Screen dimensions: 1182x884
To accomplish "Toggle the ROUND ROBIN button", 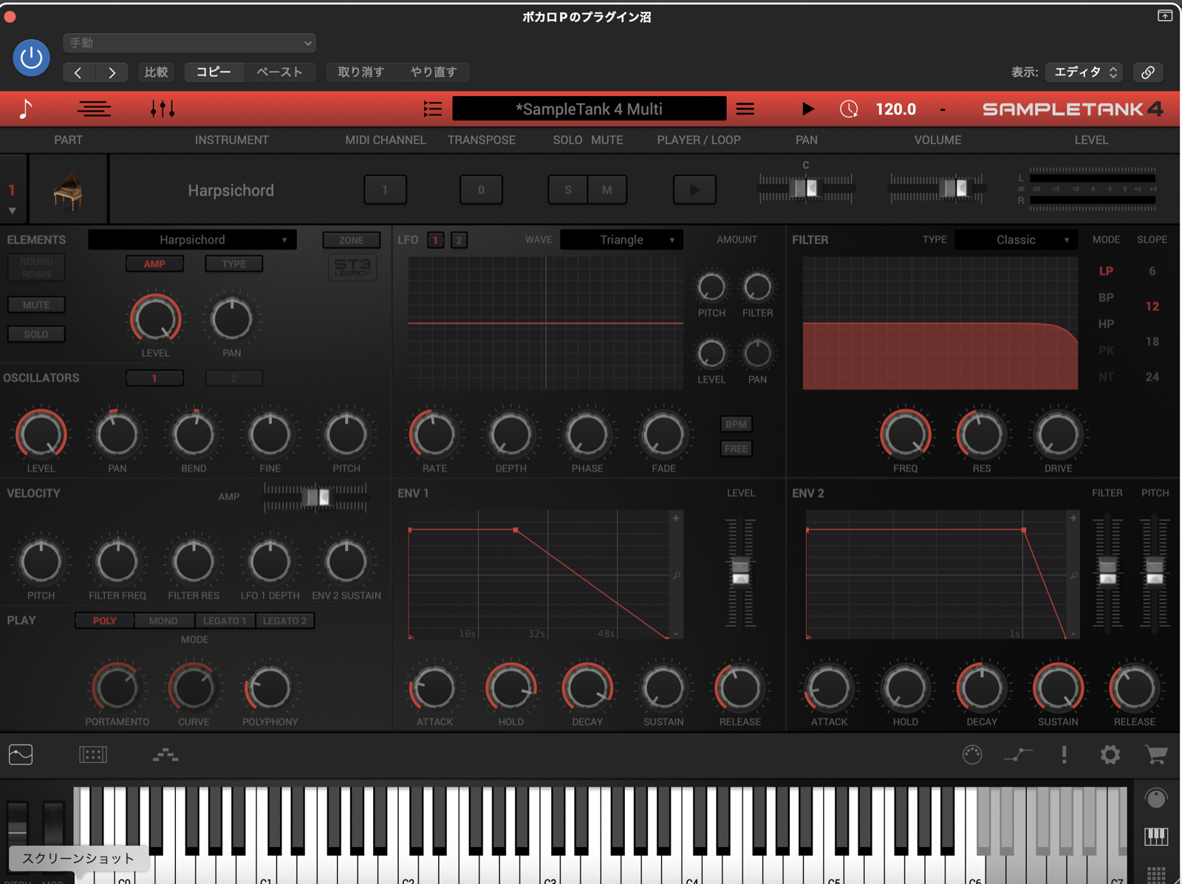I will pos(36,267).
